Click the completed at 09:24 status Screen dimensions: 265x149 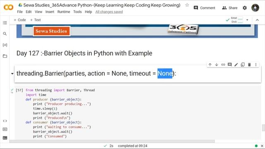[132, 146]
